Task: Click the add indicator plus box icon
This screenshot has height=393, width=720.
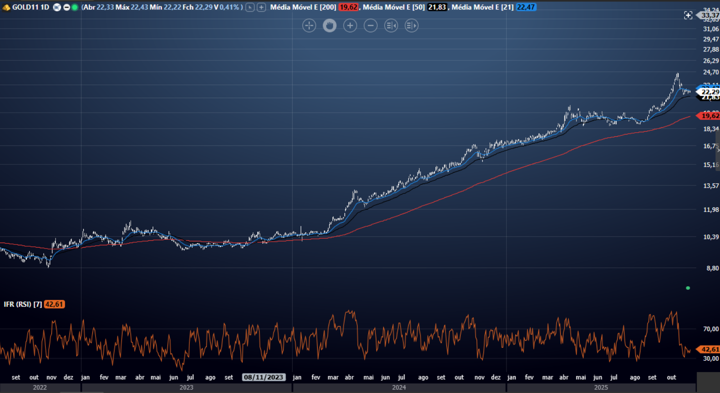Action: [261, 7]
